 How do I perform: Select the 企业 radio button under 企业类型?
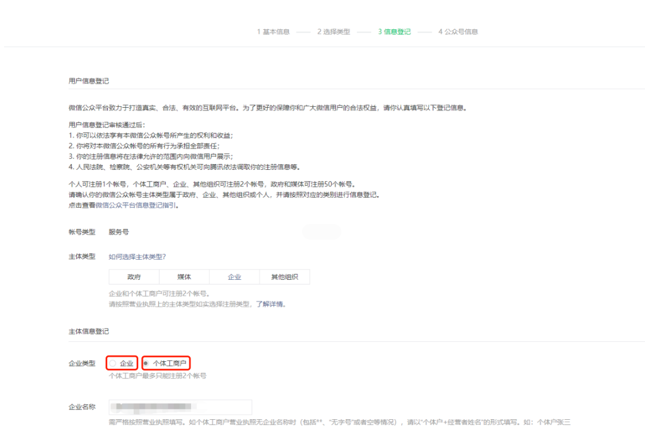tap(113, 363)
